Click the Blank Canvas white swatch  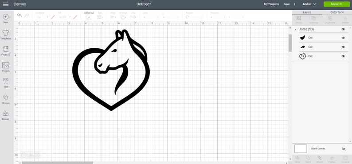click(x=301, y=149)
